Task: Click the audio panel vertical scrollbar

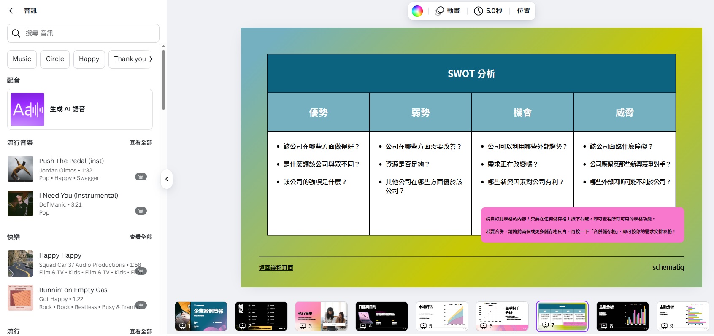Action: [163, 80]
